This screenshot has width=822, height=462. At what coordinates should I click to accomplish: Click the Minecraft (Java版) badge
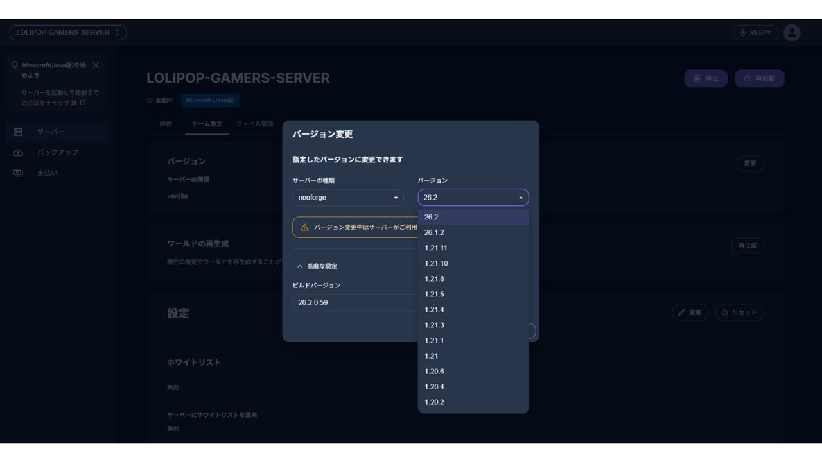[210, 100]
